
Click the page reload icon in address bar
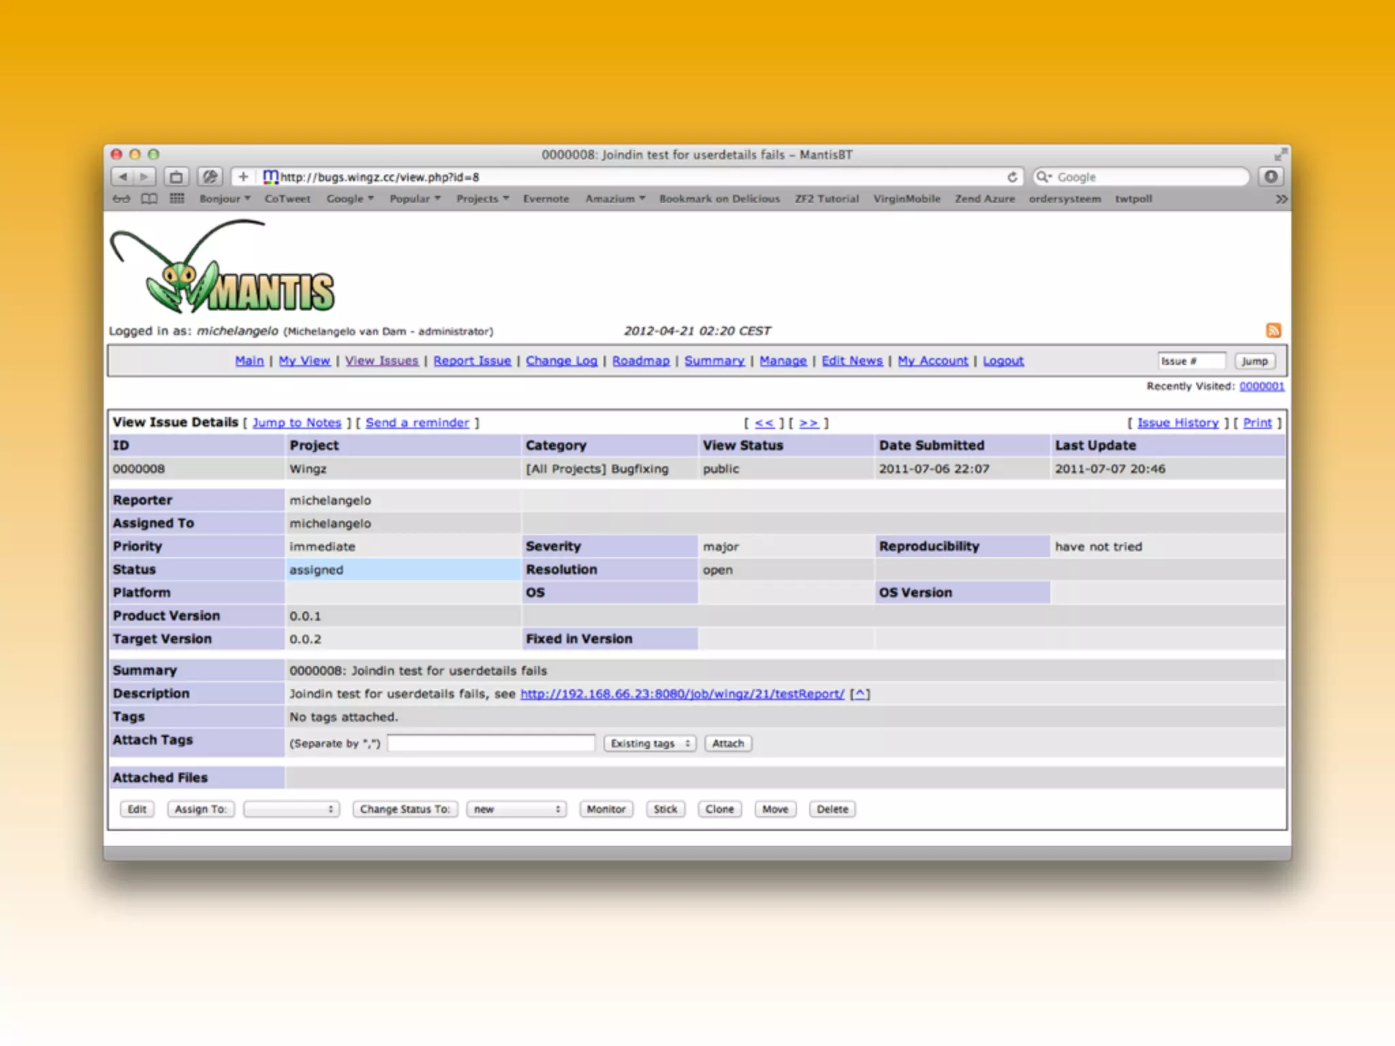pos(1012,177)
